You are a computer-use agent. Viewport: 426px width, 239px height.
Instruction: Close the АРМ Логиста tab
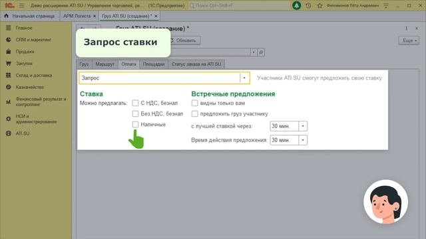[95, 16]
